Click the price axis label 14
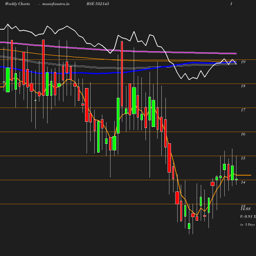Screen dimensions: 256x256 click(243, 182)
